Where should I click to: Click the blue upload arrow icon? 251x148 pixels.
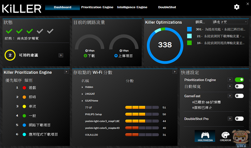pyautogui.click(x=116, y=56)
